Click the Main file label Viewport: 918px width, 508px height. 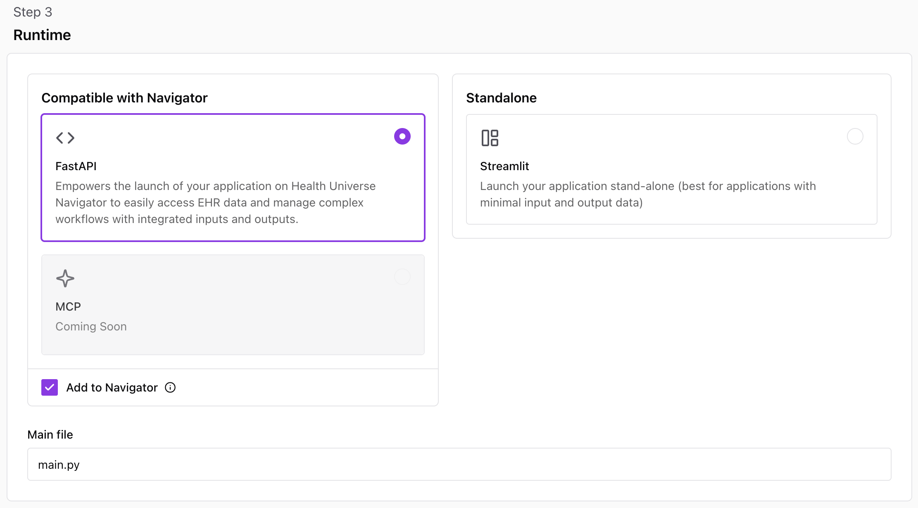click(50, 434)
